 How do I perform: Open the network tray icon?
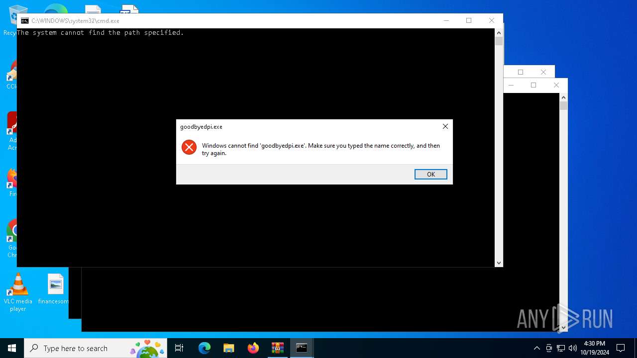(561, 348)
